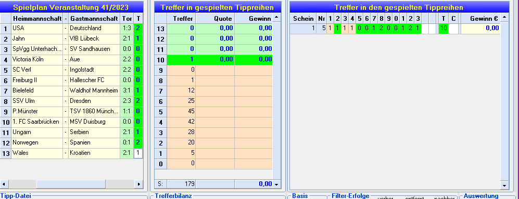Select the P.Münster cell
This screenshot has height=199, width=519.
tap(37, 111)
